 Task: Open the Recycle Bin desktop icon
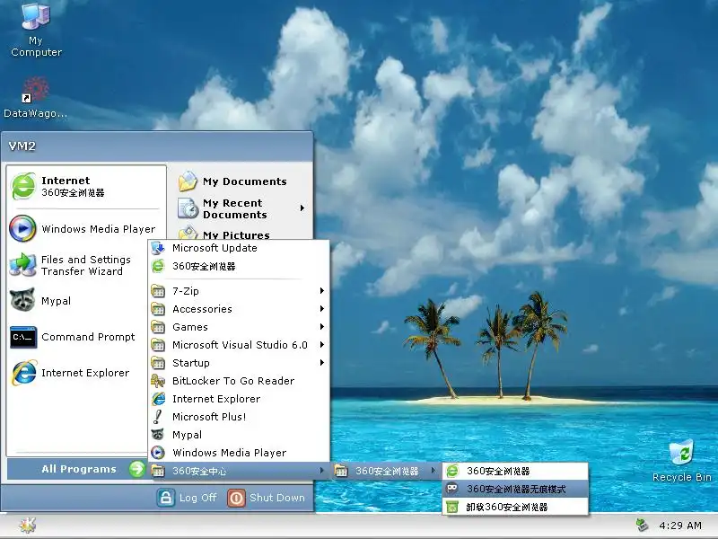[x=681, y=453]
